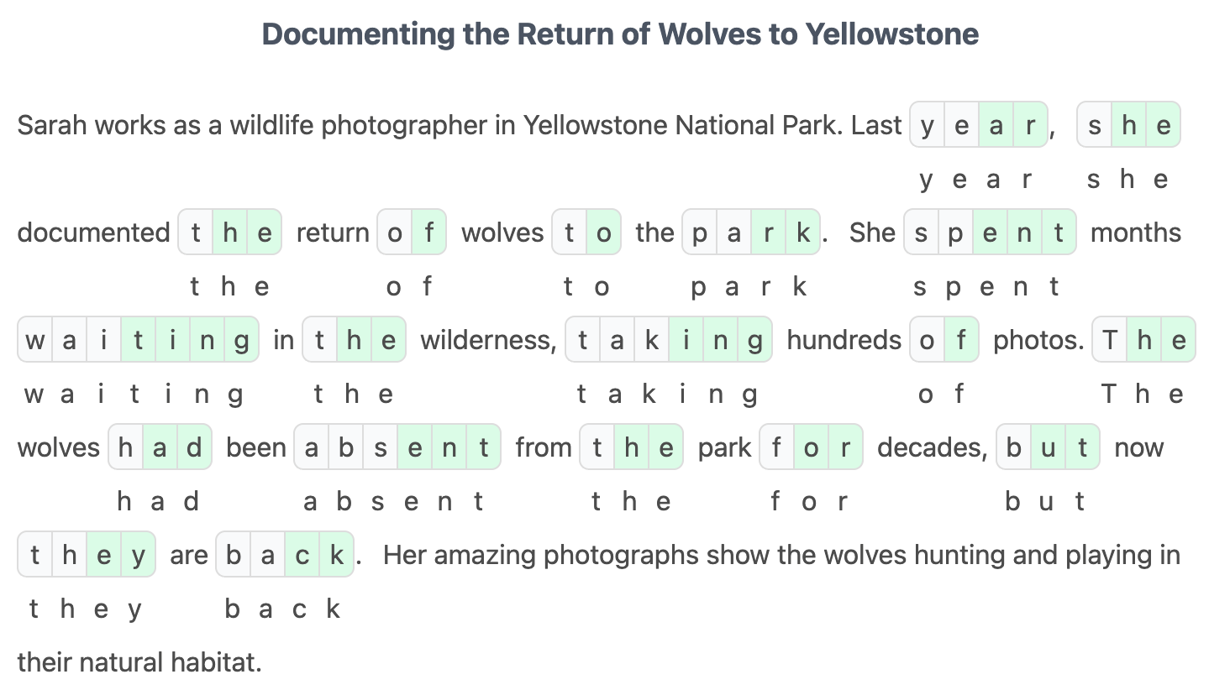This screenshot has height=690, width=1230.
Task: Select the 't' box ending 'spent'
Action: point(1059,233)
